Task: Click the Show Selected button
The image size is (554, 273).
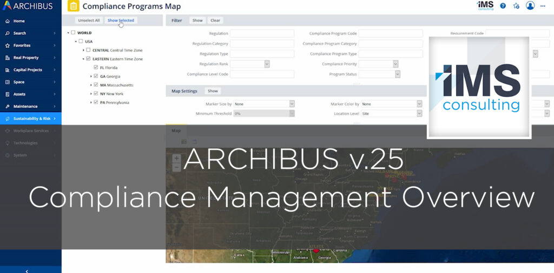Action: coord(121,21)
